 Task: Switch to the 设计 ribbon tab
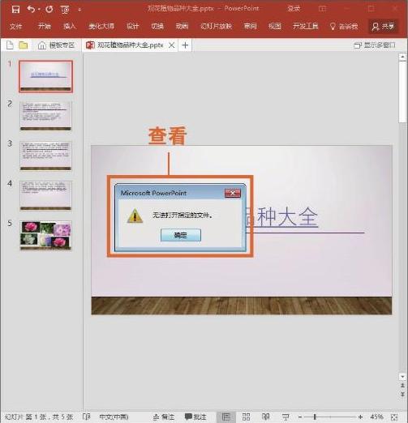[132, 26]
